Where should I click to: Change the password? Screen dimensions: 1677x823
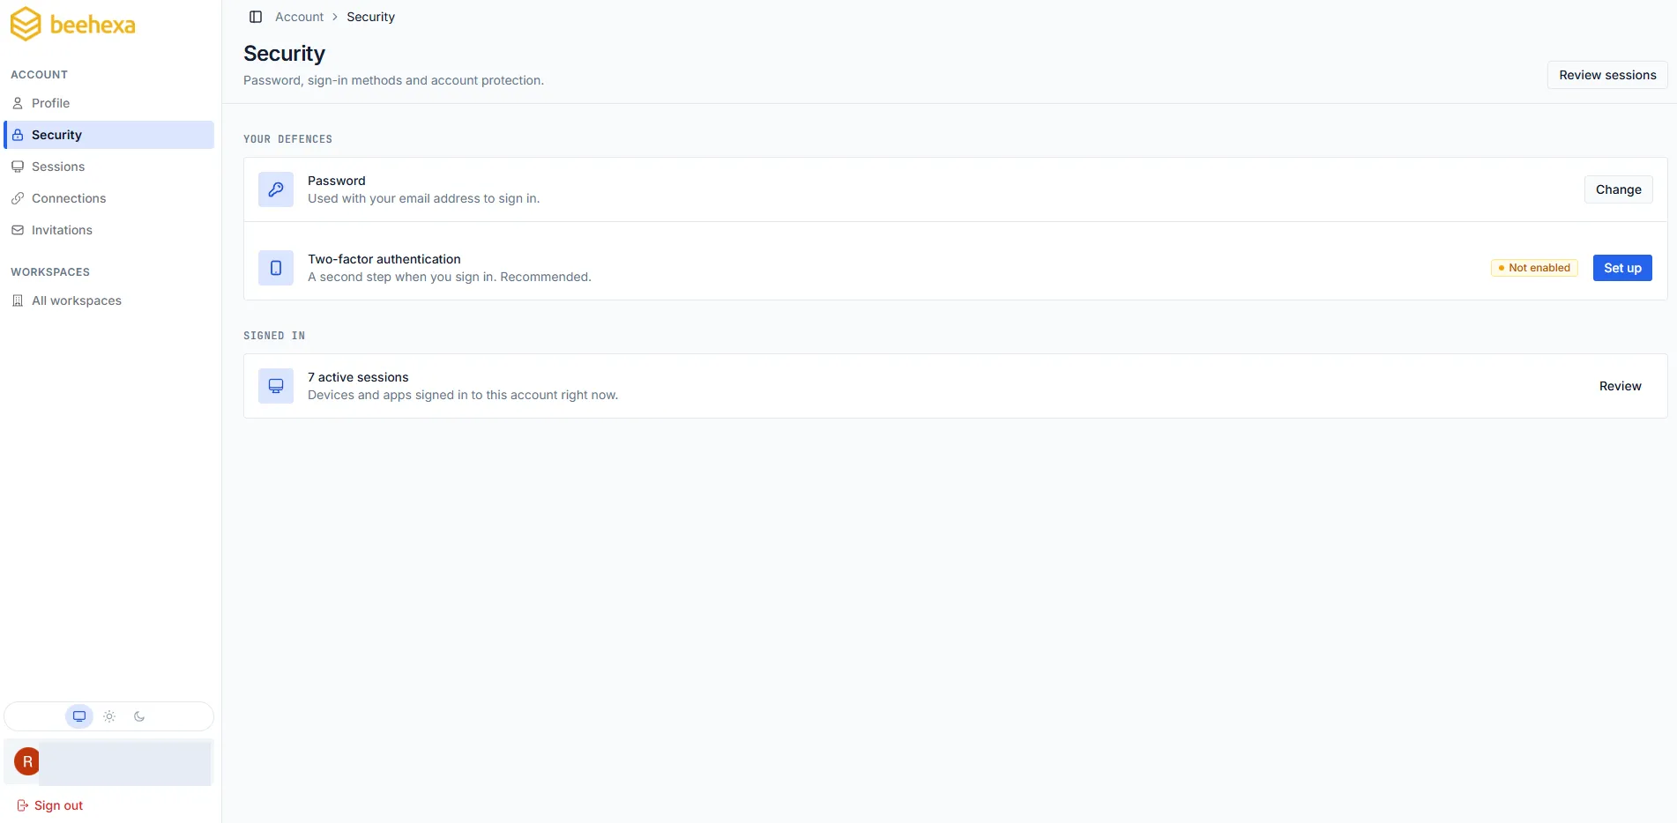pyautogui.click(x=1618, y=189)
